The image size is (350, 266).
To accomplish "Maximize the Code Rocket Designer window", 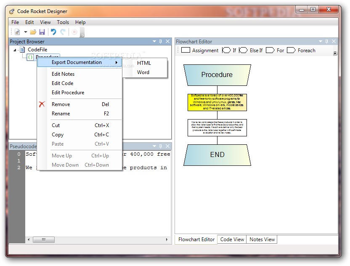I will click(x=313, y=9).
